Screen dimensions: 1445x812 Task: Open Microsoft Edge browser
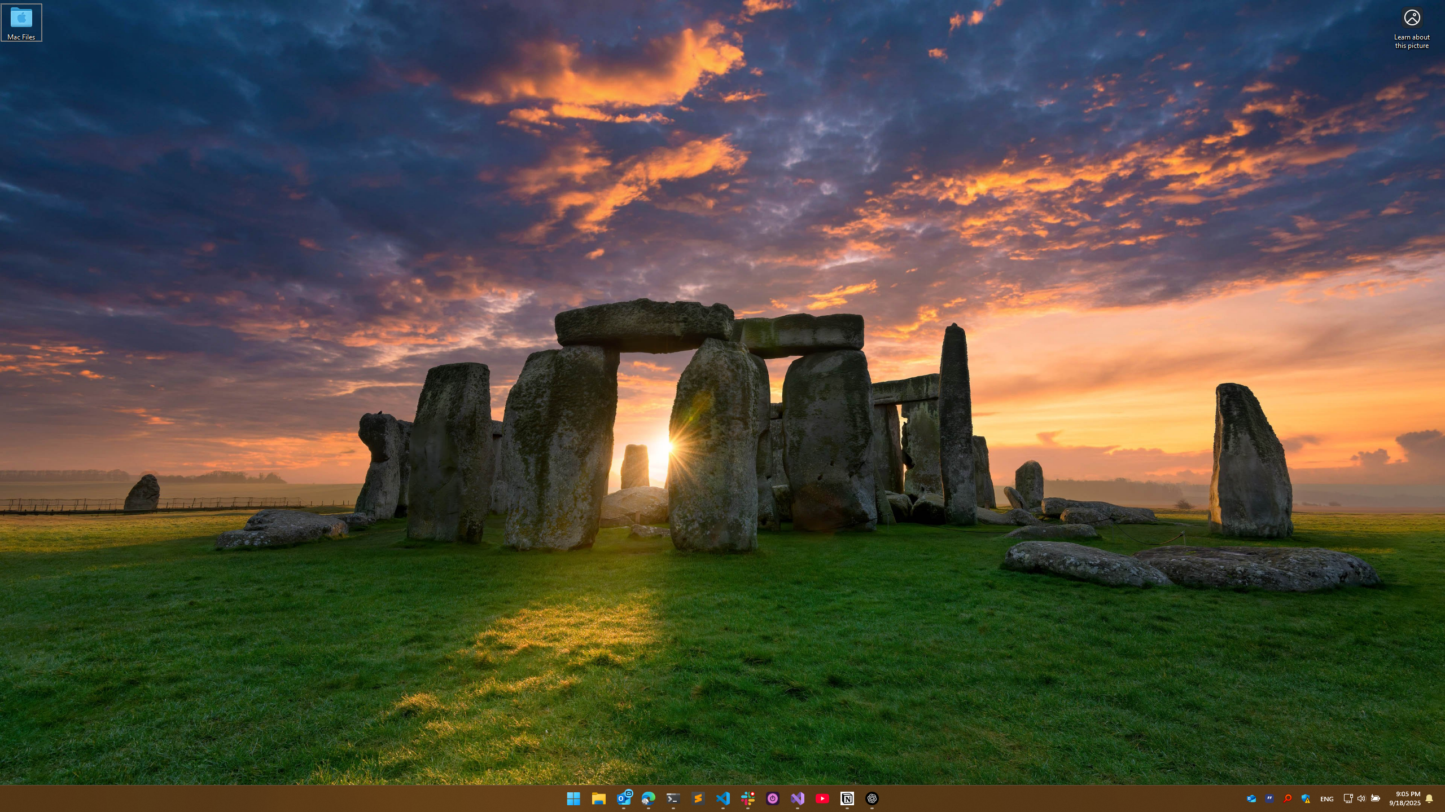pos(648,798)
